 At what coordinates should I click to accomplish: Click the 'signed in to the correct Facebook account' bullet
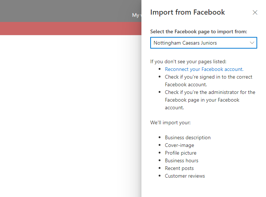(x=208, y=81)
